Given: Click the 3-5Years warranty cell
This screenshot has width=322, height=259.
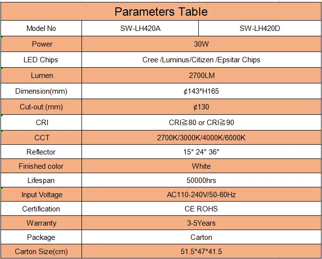Looking at the screenshot, I should point(201,223).
